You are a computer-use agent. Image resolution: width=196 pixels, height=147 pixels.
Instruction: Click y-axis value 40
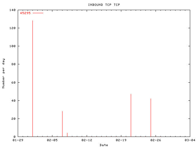pos(13,100)
